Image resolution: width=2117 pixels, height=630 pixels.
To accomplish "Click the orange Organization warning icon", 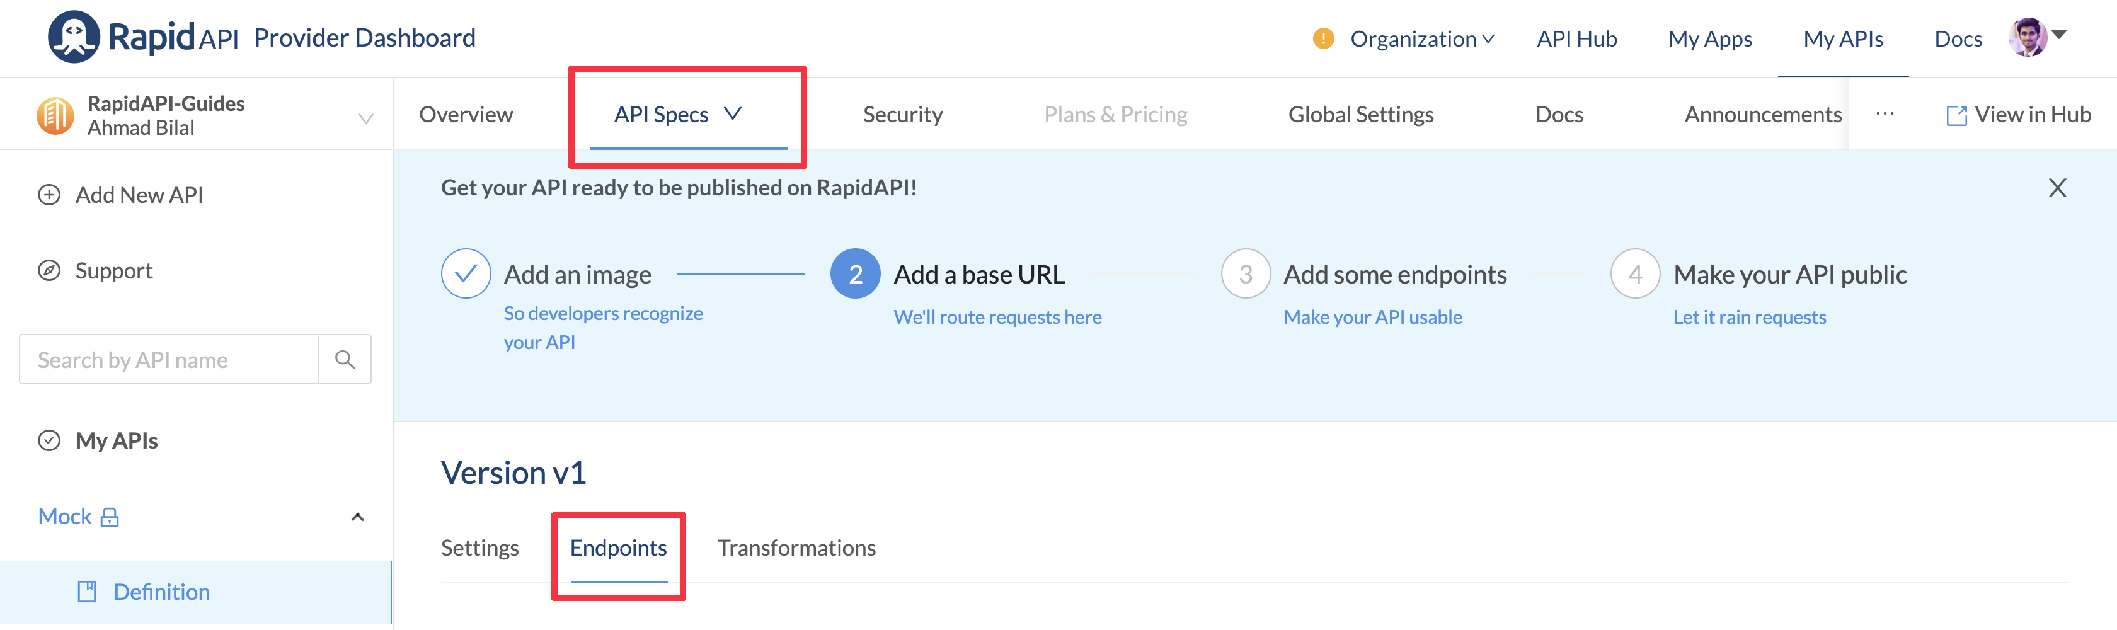I will [x=1323, y=38].
